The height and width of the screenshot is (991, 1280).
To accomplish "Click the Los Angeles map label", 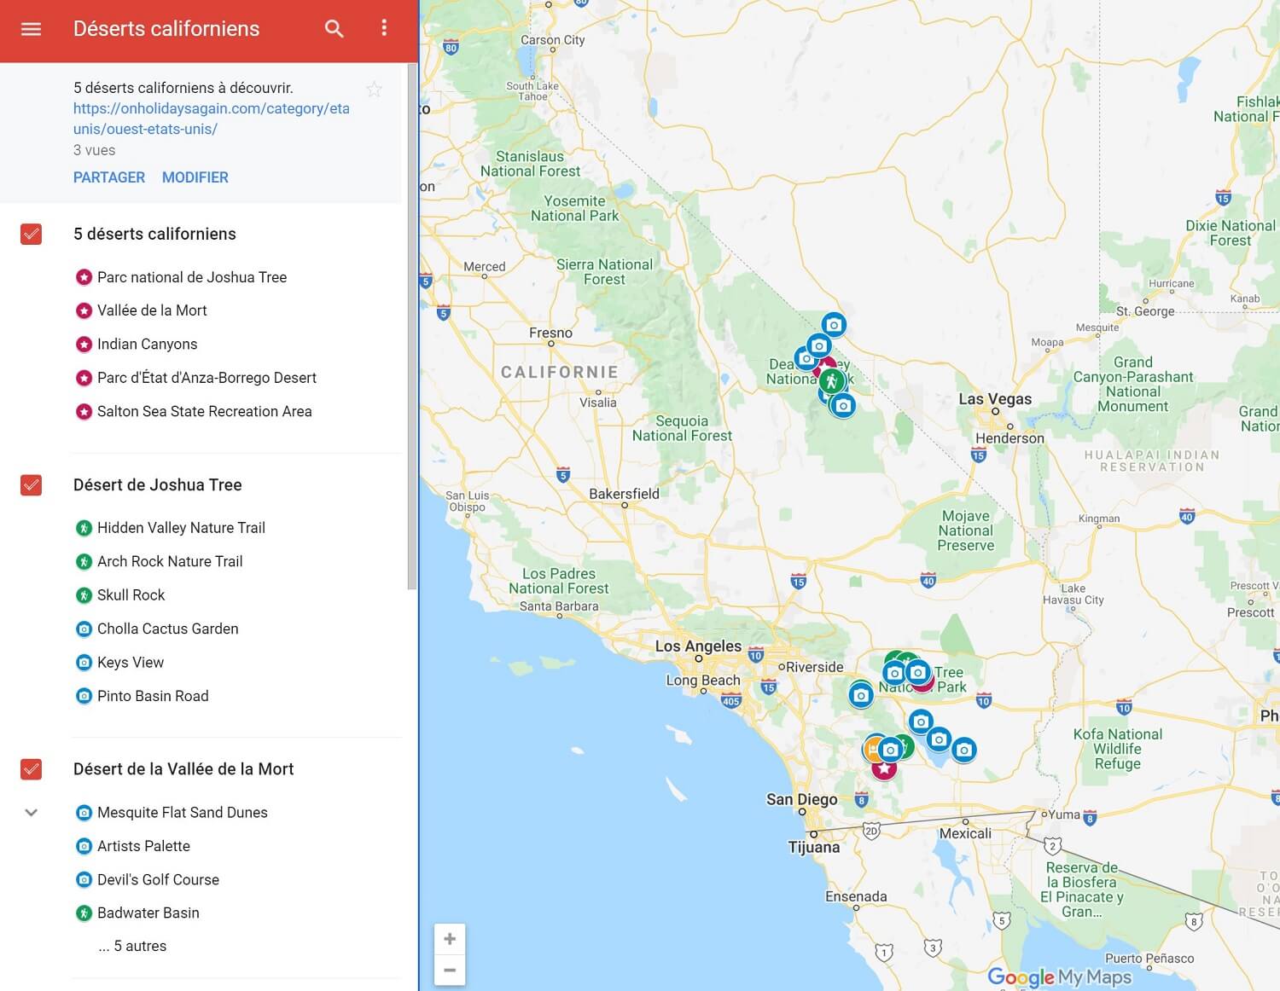I will pyautogui.click(x=698, y=646).
